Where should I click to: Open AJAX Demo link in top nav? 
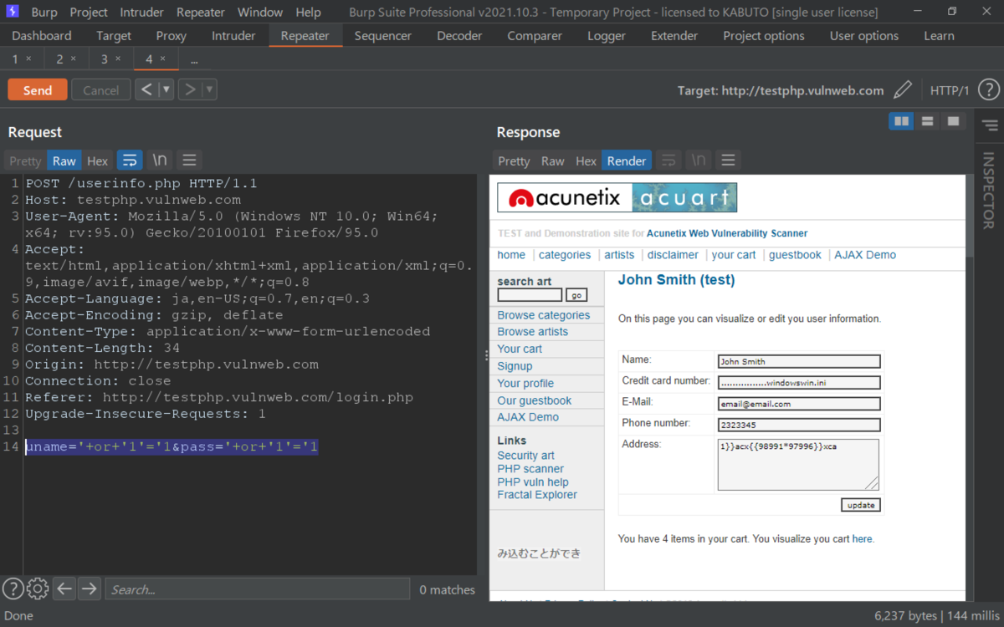point(865,255)
